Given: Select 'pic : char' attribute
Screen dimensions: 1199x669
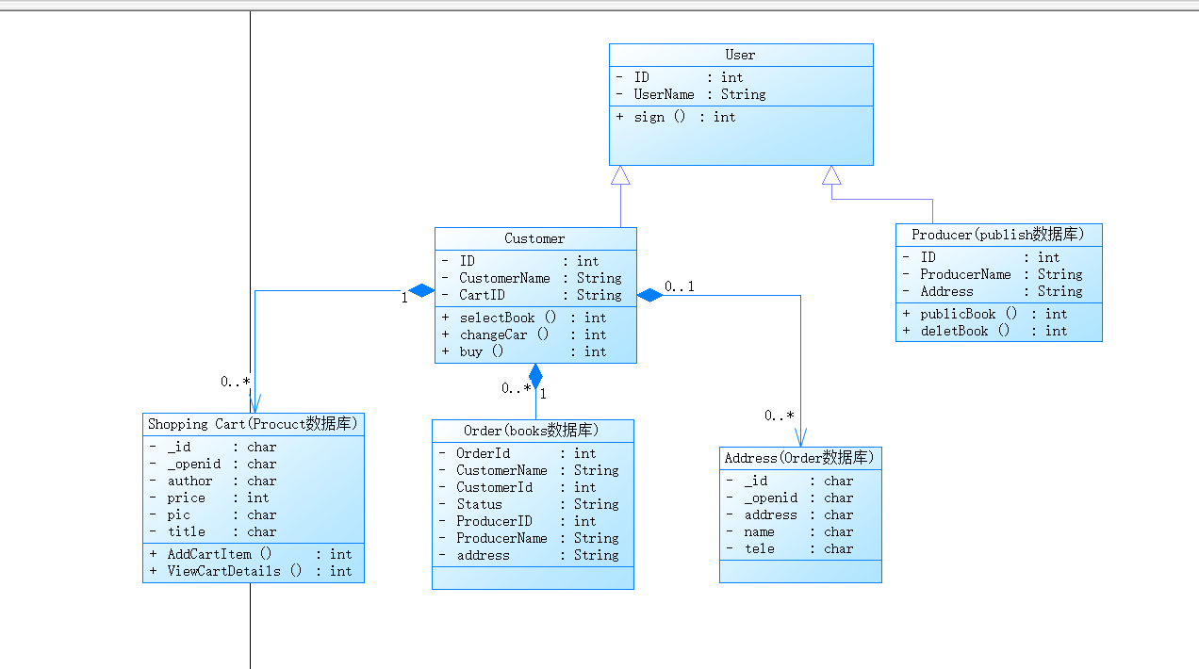Looking at the screenshot, I should [x=213, y=514].
